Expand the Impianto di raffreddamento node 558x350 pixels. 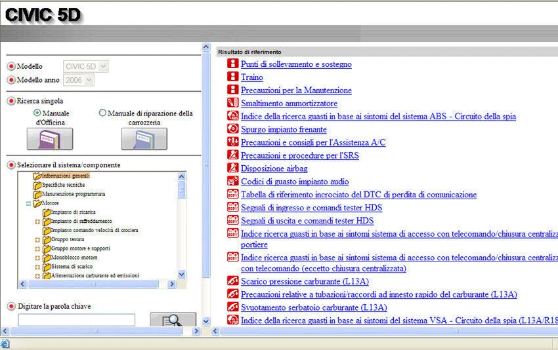[37, 222]
